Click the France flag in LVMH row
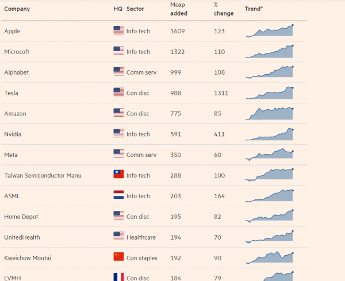Screen dimensions: 345x281 pos(118,277)
